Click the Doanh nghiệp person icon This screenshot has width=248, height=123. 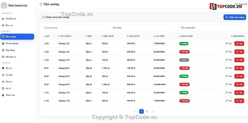click(x=3, y=43)
